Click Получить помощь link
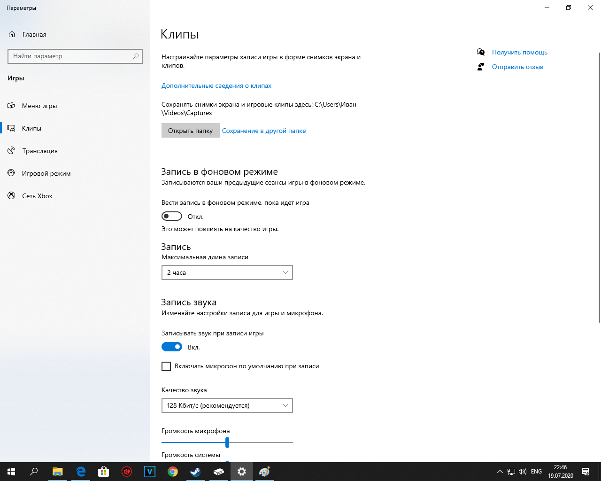The image size is (601, 481). click(x=520, y=52)
